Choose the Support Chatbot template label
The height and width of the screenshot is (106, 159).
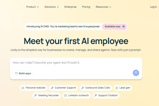[108, 95]
